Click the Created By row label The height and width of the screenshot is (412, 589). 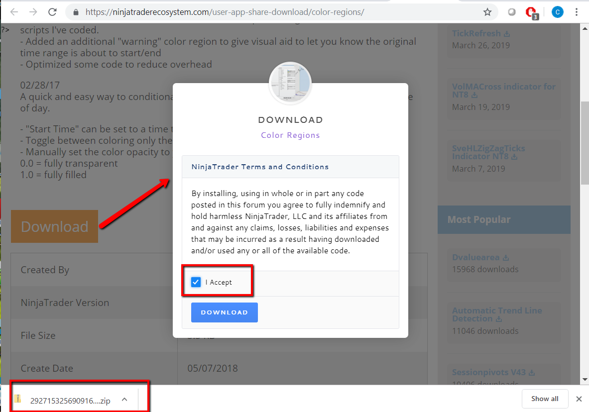45,270
